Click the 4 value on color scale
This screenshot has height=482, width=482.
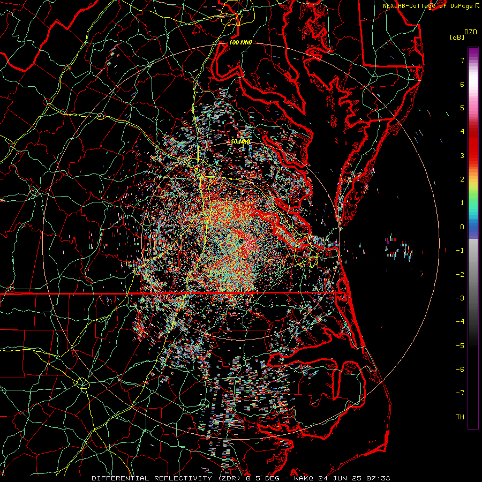tap(462, 132)
